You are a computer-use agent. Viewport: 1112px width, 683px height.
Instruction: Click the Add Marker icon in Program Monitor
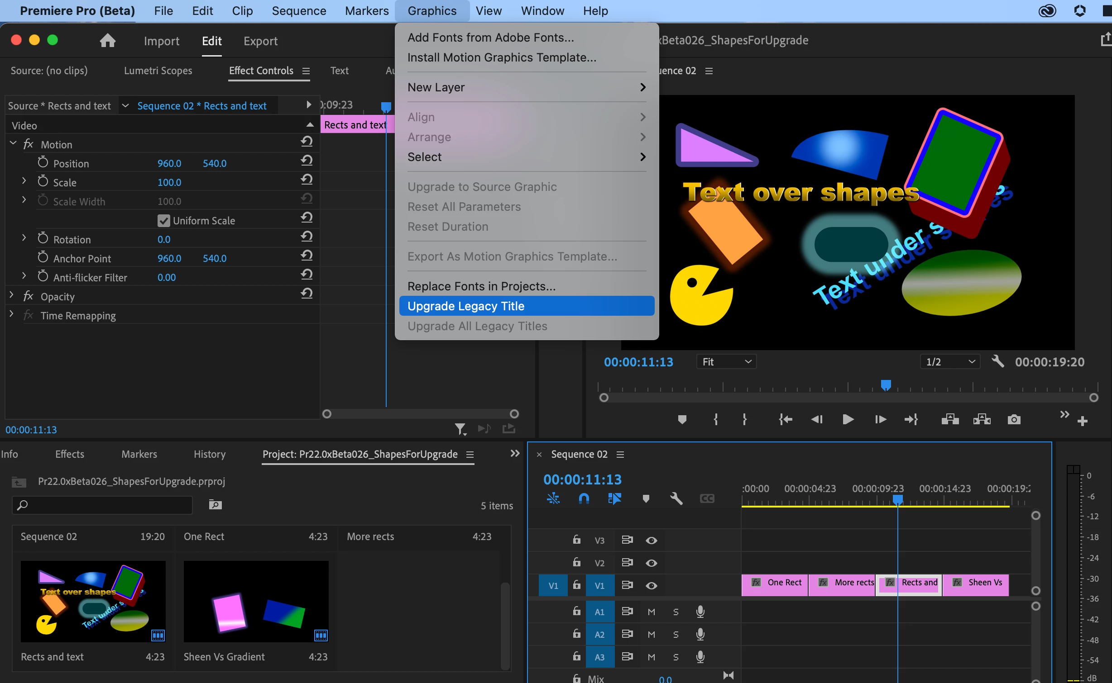coord(682,419)
